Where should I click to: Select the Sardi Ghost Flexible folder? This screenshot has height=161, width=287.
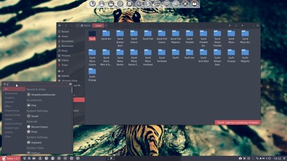(217, 38)
